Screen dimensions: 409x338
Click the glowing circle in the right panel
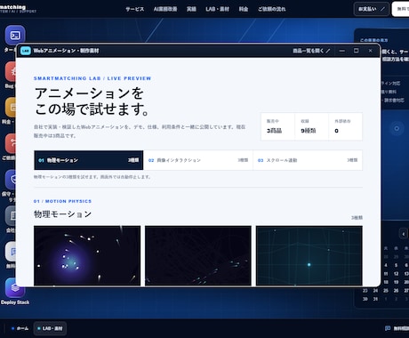397,128
